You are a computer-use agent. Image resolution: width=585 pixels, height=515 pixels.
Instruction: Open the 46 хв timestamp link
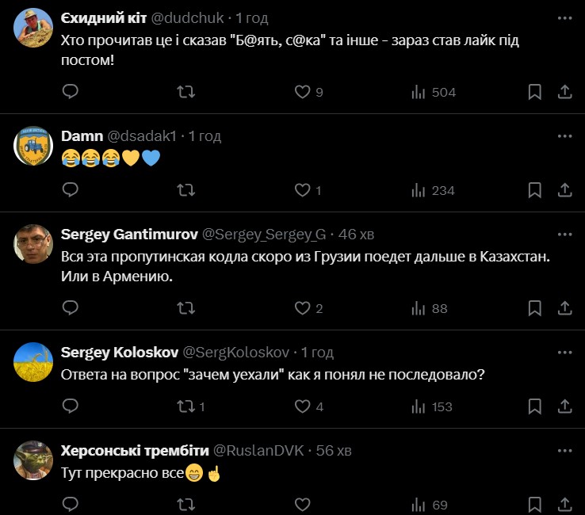pos(355,235)
